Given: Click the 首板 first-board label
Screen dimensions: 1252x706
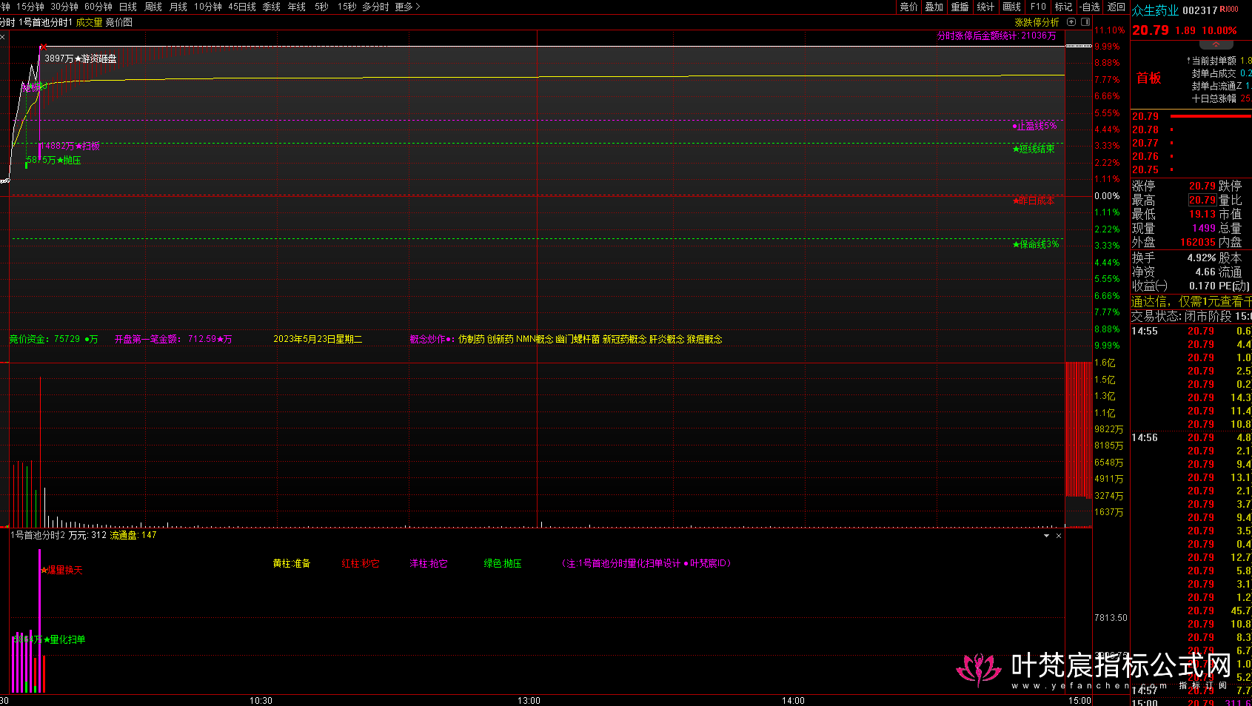Looking at the screenshot, I should pos(1149,78).
